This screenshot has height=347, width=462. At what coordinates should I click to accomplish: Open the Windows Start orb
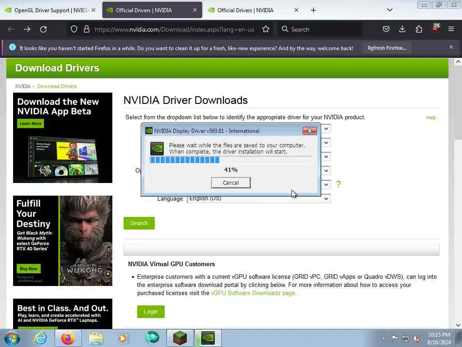pyautogui.click(x=12, y=338)
